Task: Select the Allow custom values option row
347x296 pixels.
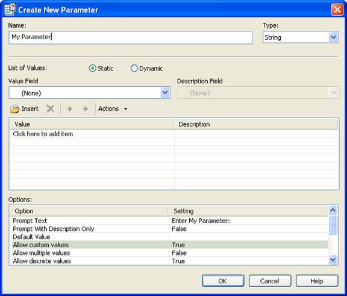Action: [169, 245]
